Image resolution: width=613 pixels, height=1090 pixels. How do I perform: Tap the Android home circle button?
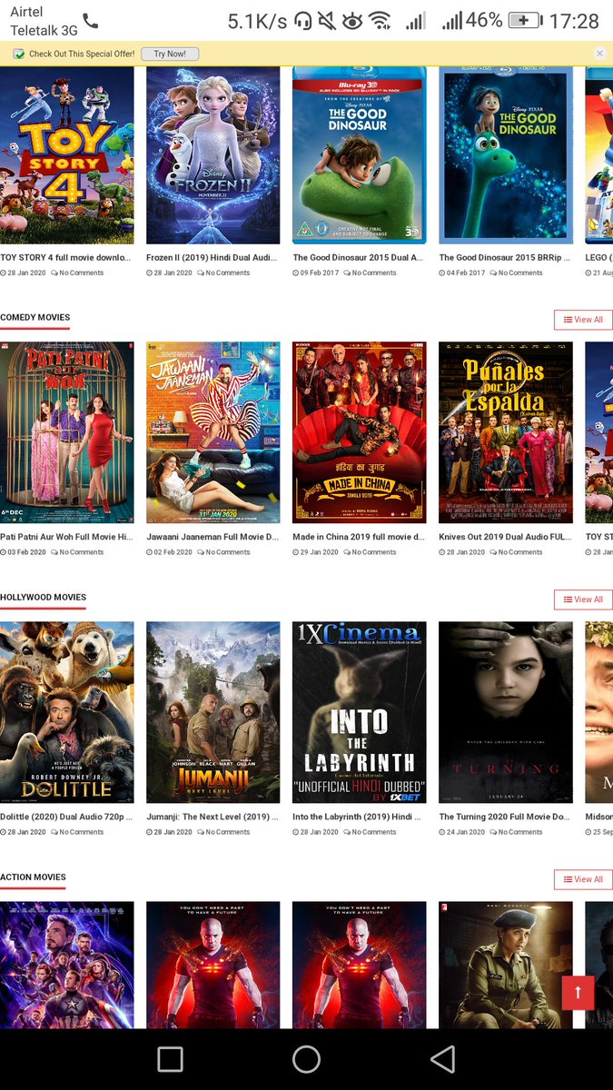tap(306, 1059)
